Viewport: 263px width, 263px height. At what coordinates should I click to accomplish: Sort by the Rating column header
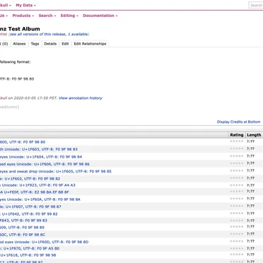tap(237, 135)
